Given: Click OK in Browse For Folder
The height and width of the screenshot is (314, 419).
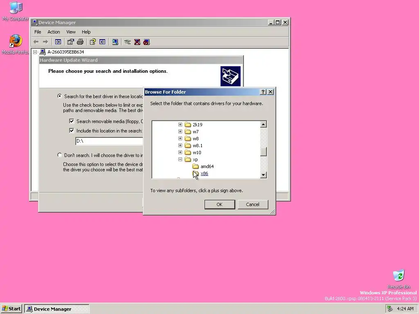Looking at the screenshot, I should coord(220,204).
